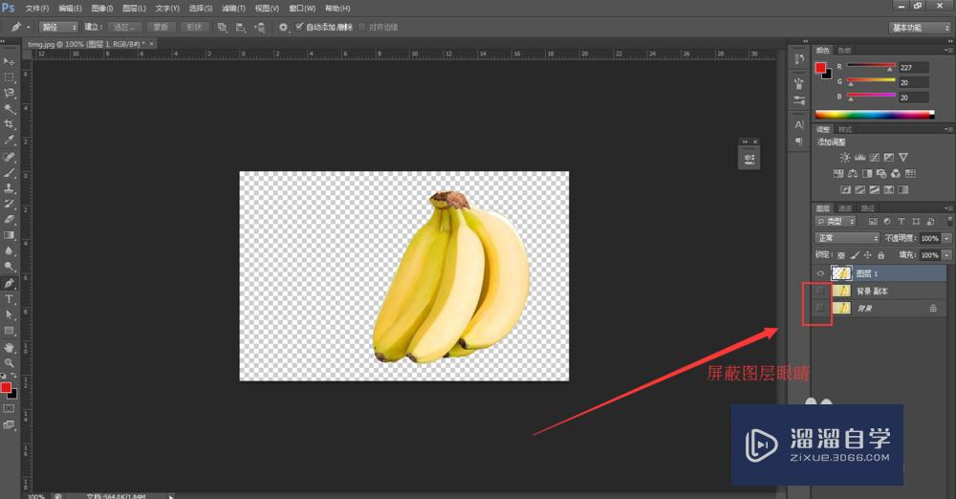Select the Magic Wand tool
The width and height of the screenshot is (956, 499).
pos(9,109)
